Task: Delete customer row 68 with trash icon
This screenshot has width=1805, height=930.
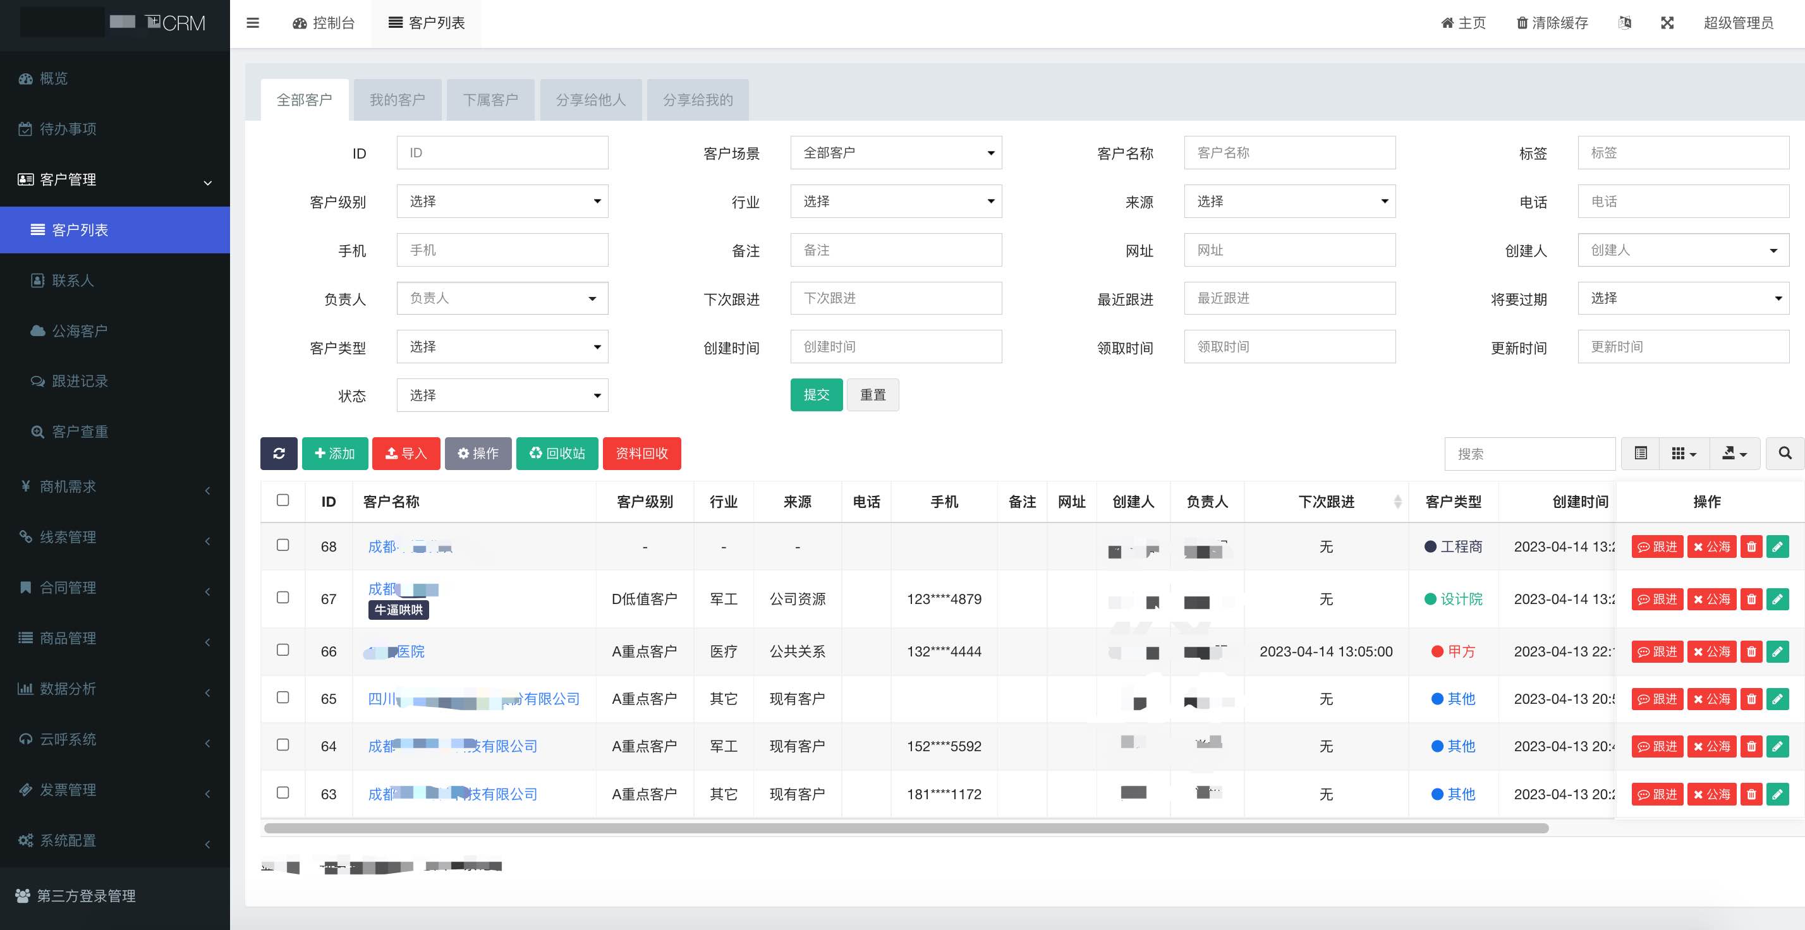Action: pos(1752,547)
